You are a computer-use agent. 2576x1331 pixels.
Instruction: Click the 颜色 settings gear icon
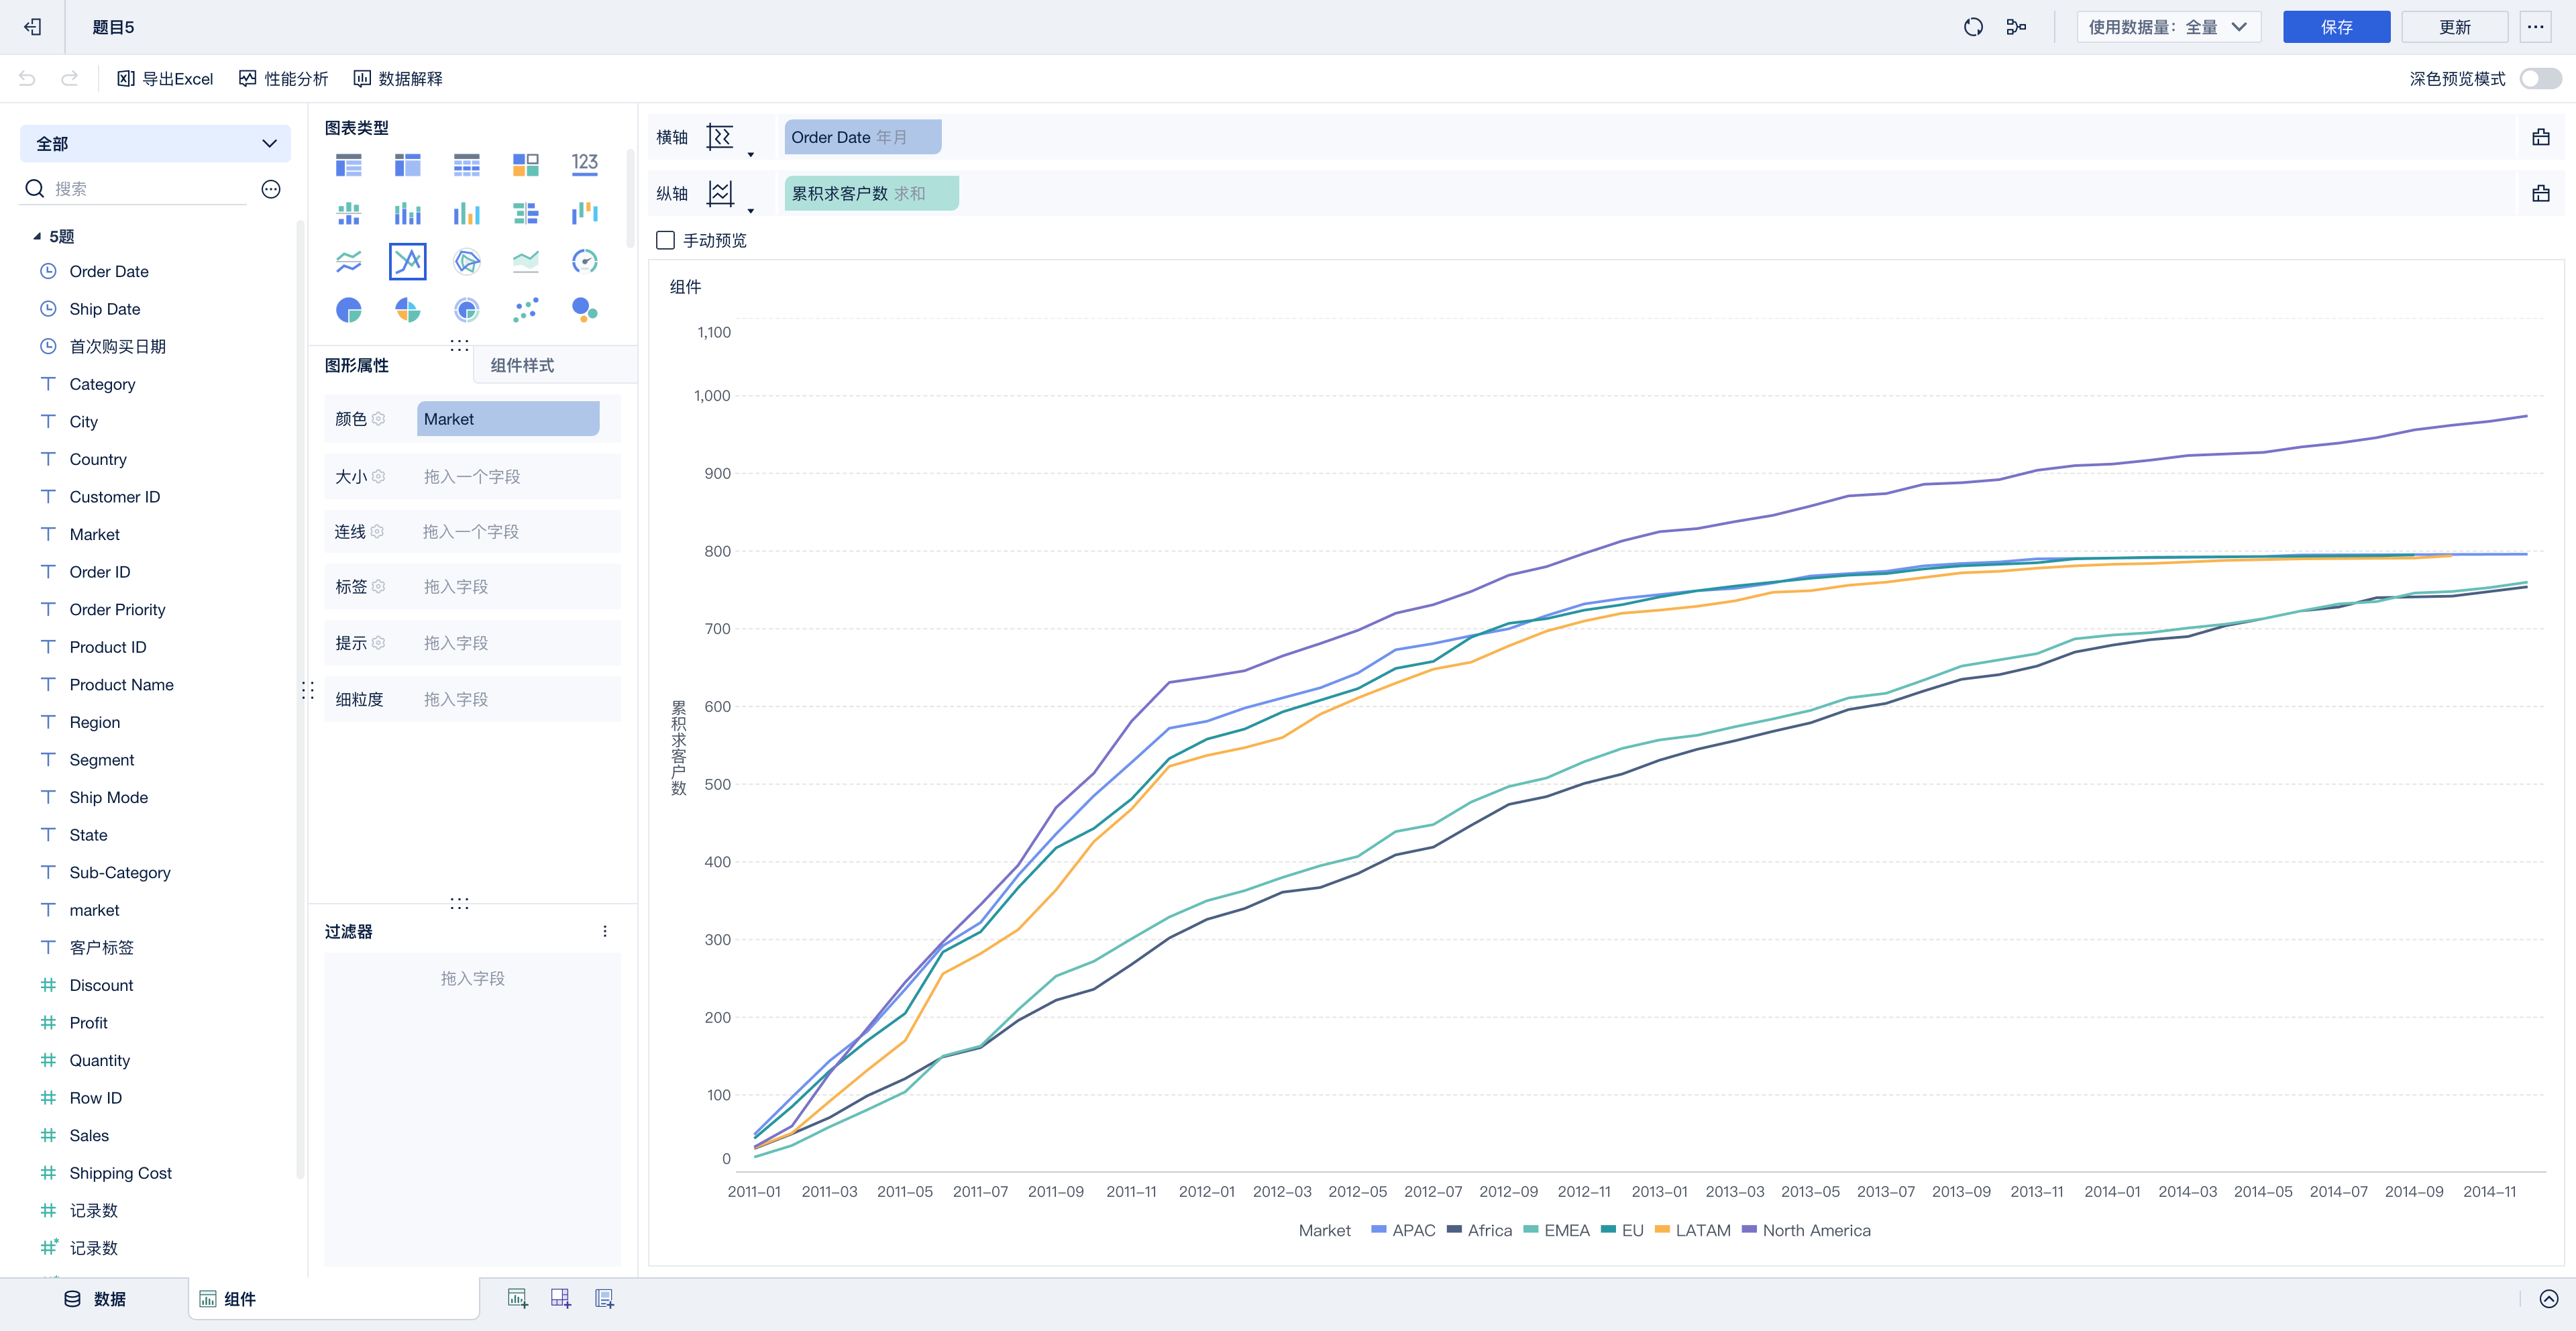378,419
